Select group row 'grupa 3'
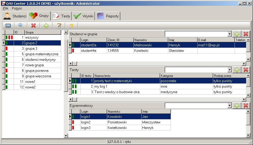 pyautogui.click(x=33, y=48)
